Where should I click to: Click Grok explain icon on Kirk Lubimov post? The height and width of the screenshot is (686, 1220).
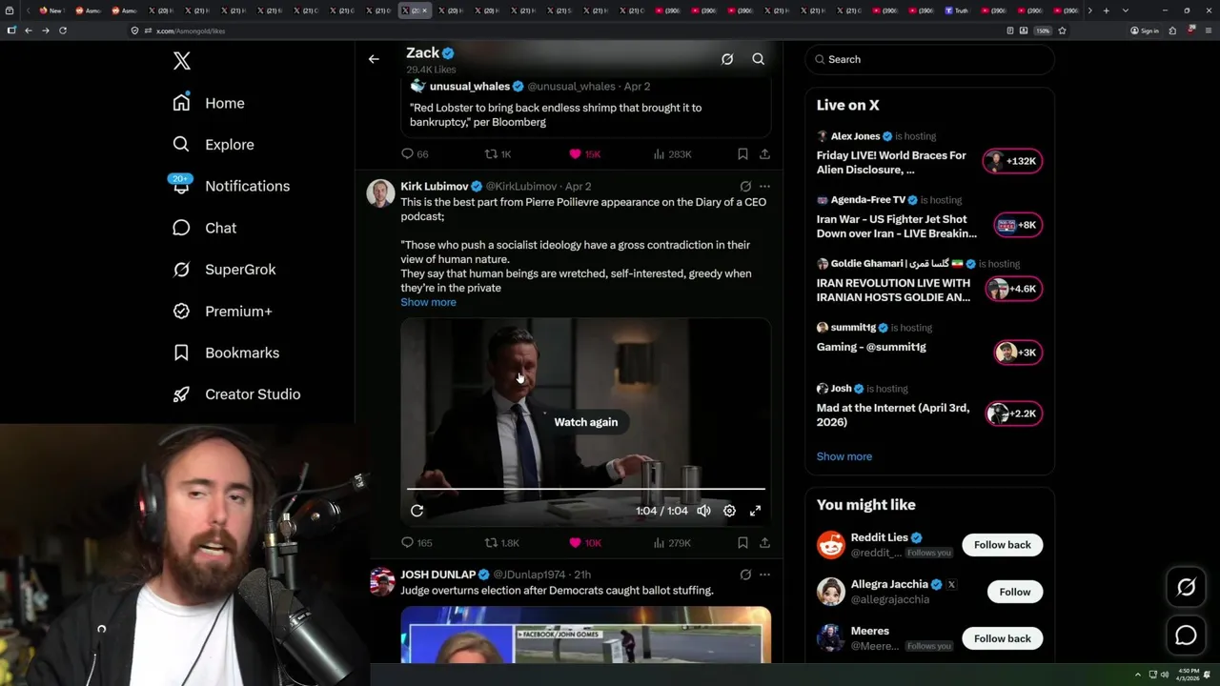click(x=745, y=187)
